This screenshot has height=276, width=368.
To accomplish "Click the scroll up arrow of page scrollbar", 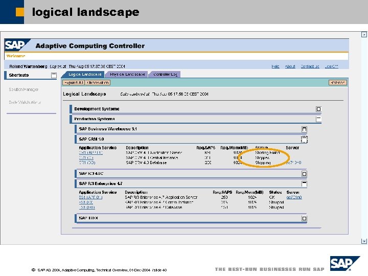I will [364, 35].
